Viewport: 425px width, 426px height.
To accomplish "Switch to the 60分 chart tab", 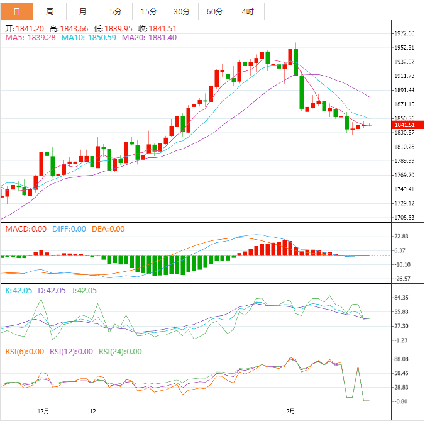I will pyautogui.click(x=214, y=12).
